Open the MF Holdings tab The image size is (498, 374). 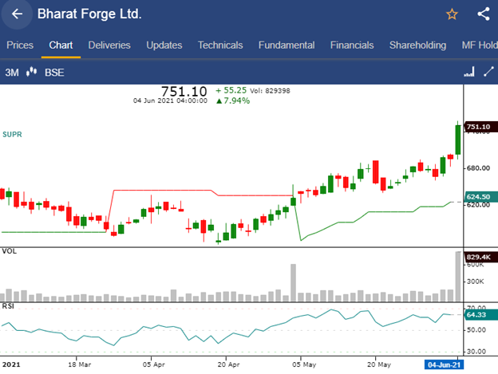point(480,45)
